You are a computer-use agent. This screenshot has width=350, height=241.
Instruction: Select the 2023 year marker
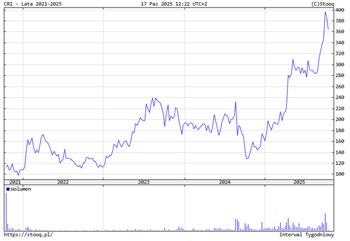coord(143,182)
